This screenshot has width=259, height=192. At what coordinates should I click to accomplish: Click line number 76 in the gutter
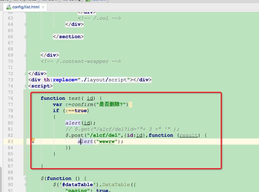pos(10,98)
